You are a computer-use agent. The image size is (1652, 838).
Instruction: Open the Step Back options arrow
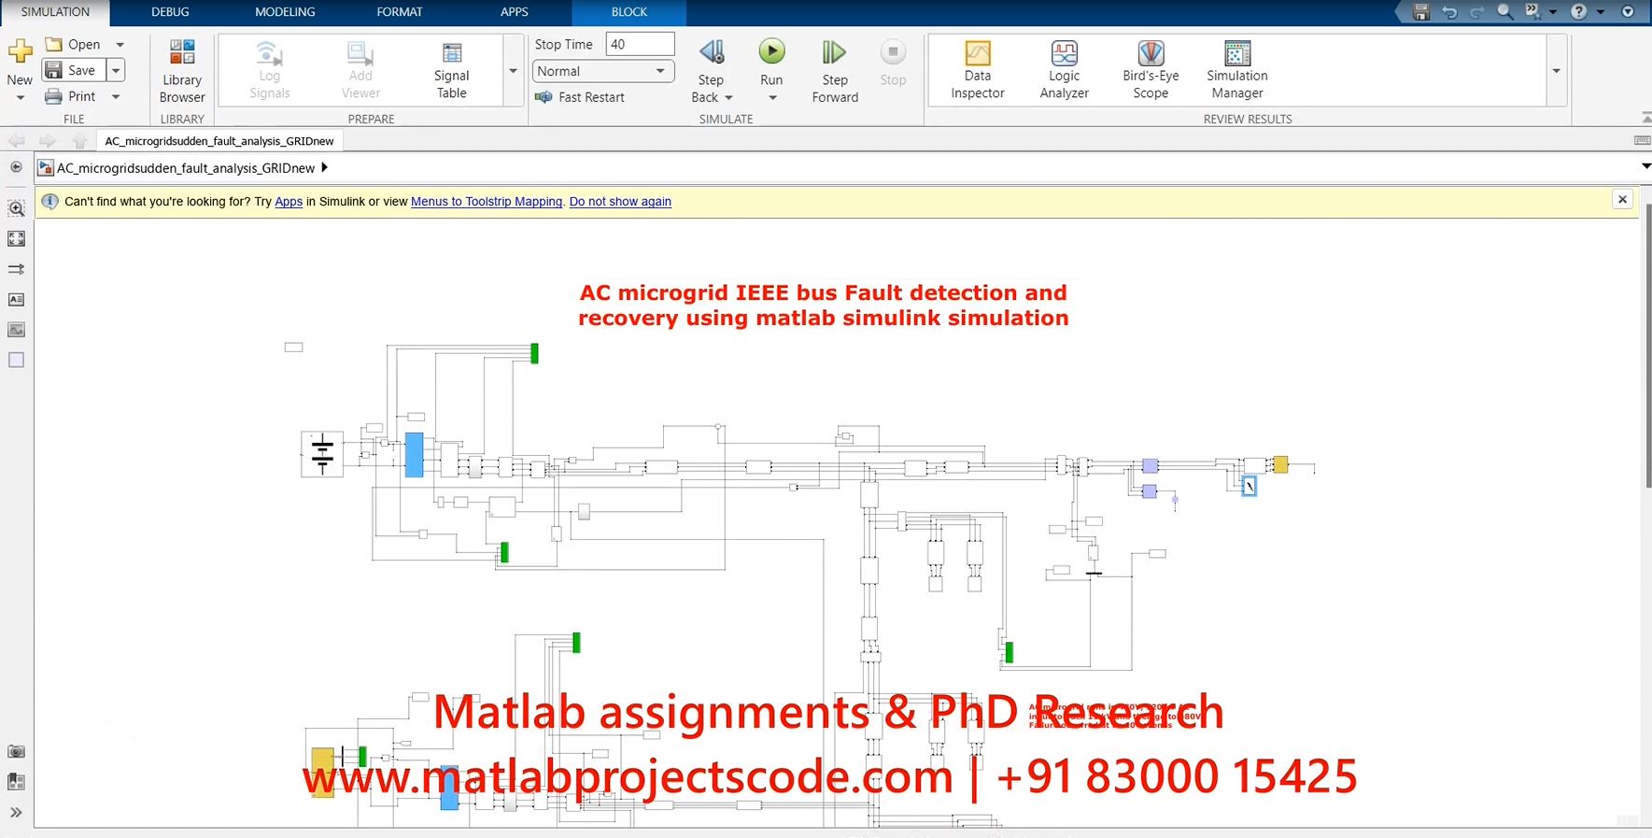pos(728,97)
